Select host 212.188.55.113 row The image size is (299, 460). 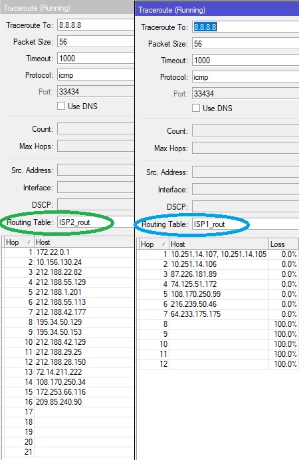pos(68,302)
